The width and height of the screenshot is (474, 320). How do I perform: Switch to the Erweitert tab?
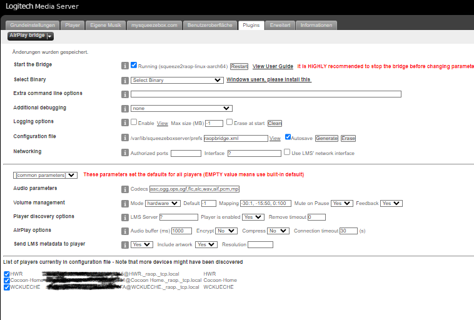tap(280, 25)
